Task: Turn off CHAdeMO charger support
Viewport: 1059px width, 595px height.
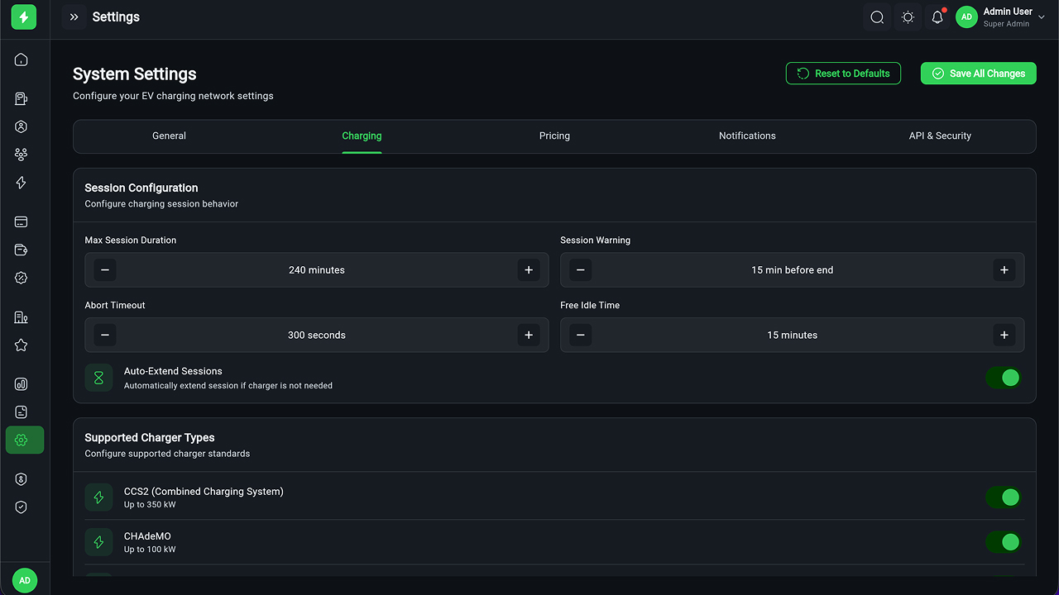Action: pyautogui.click(x=1003, y=542)
